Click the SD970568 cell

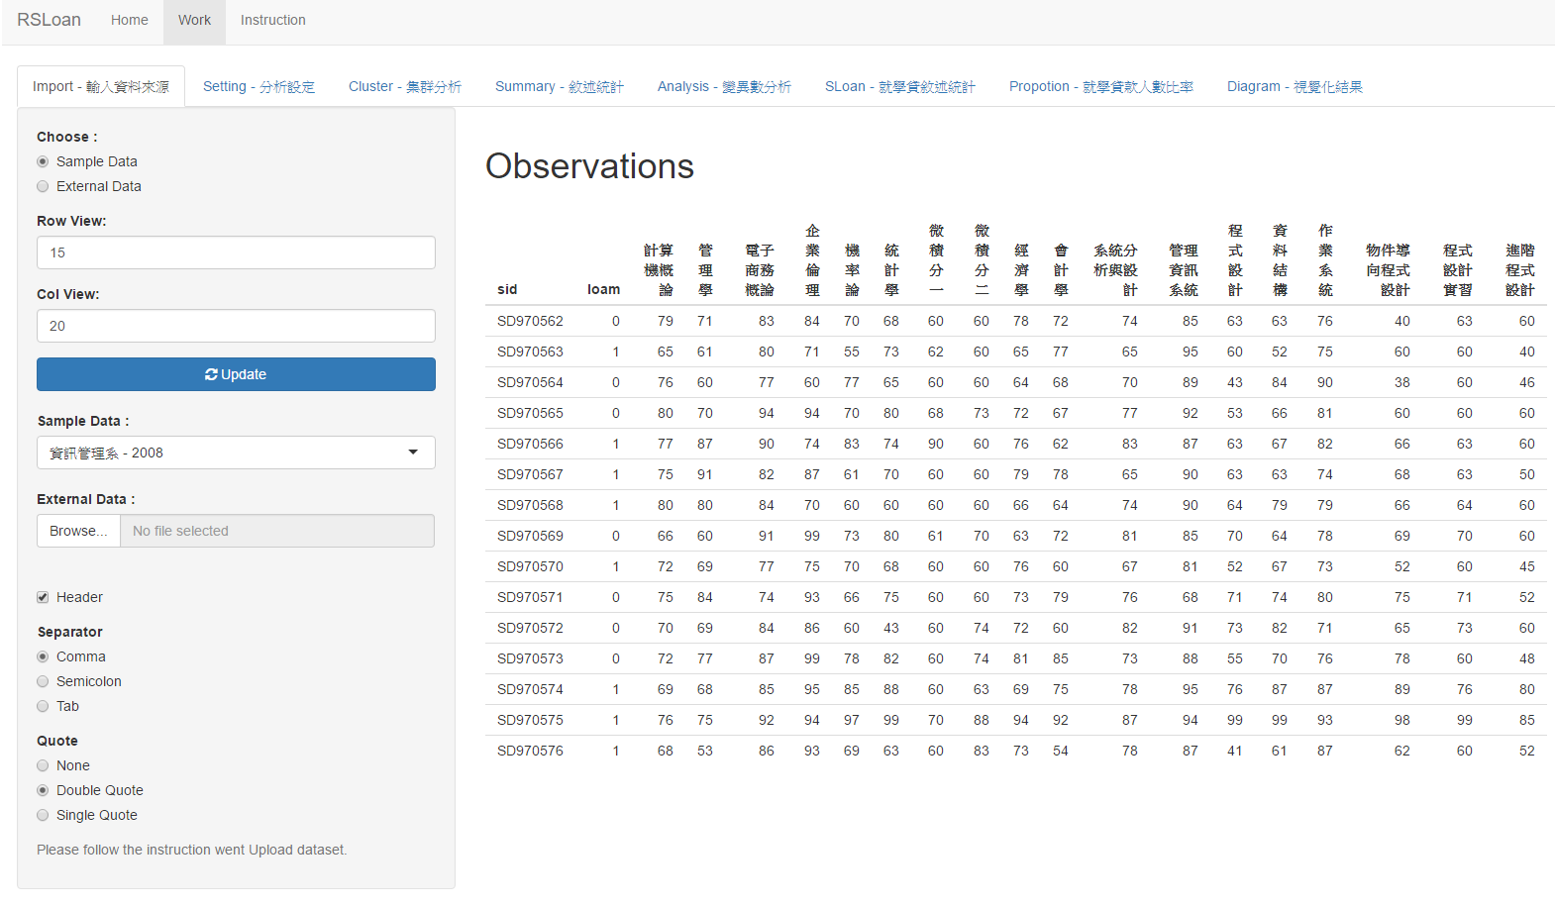click(x=530, y=505)
